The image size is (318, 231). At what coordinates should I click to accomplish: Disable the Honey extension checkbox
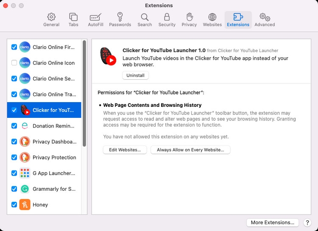point(14,205)
